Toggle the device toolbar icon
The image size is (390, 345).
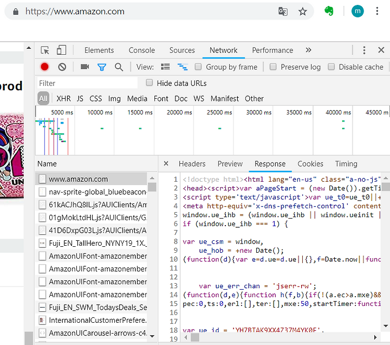point(61,50)
